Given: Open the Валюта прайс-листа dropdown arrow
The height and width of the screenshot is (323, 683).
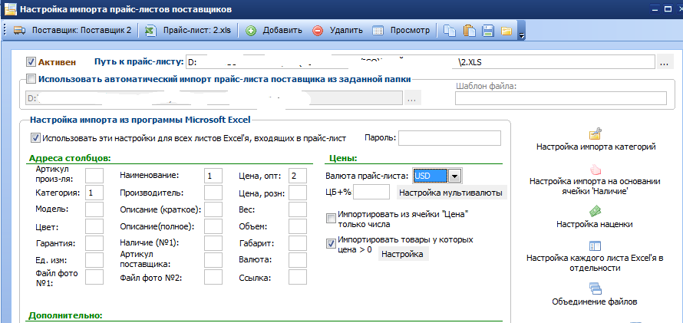Looking at the screenshot, I should (x=455, y=176).
